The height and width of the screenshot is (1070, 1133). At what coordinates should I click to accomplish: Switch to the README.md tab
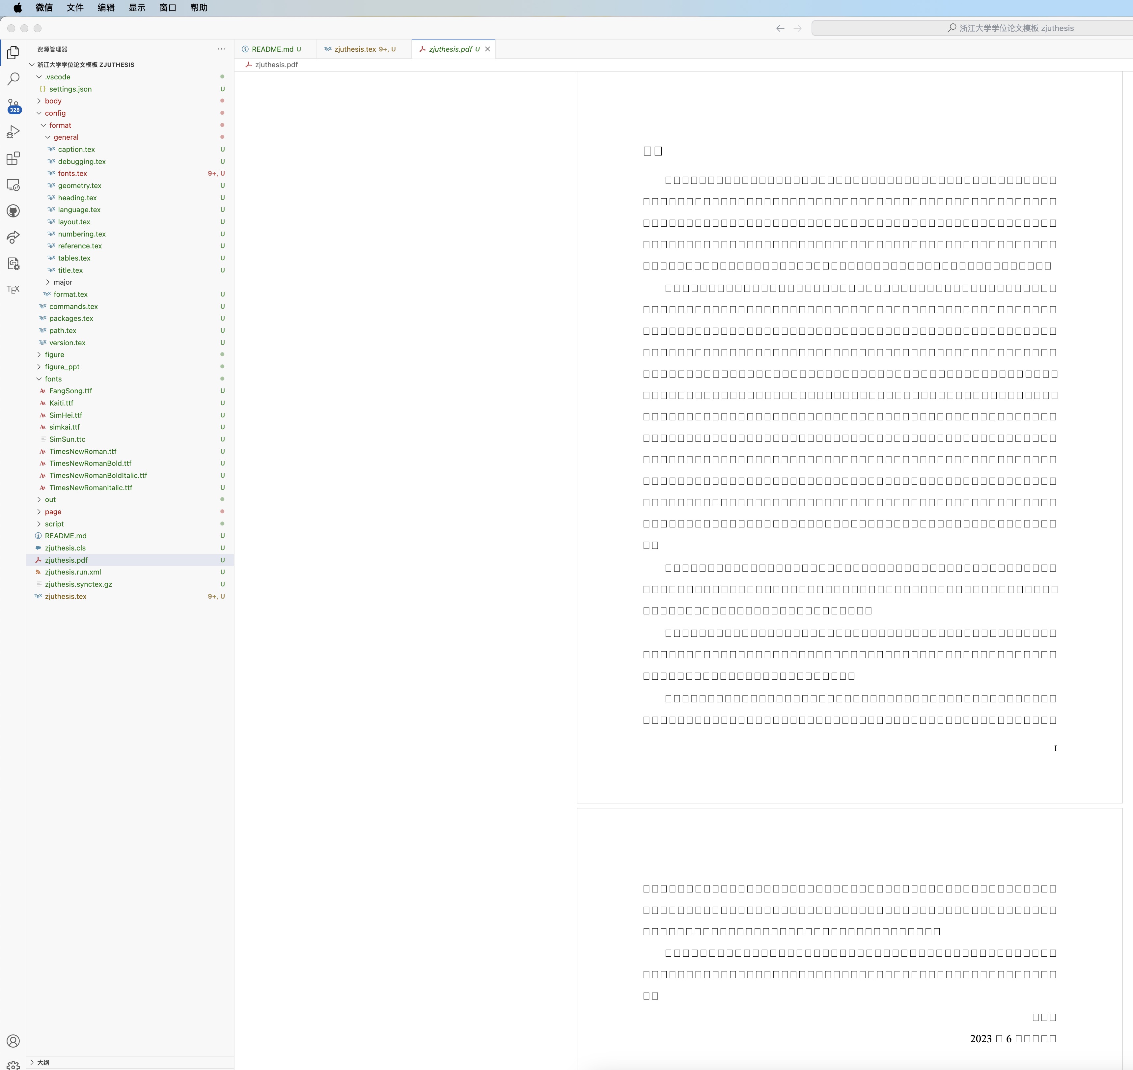click(273, 49)
